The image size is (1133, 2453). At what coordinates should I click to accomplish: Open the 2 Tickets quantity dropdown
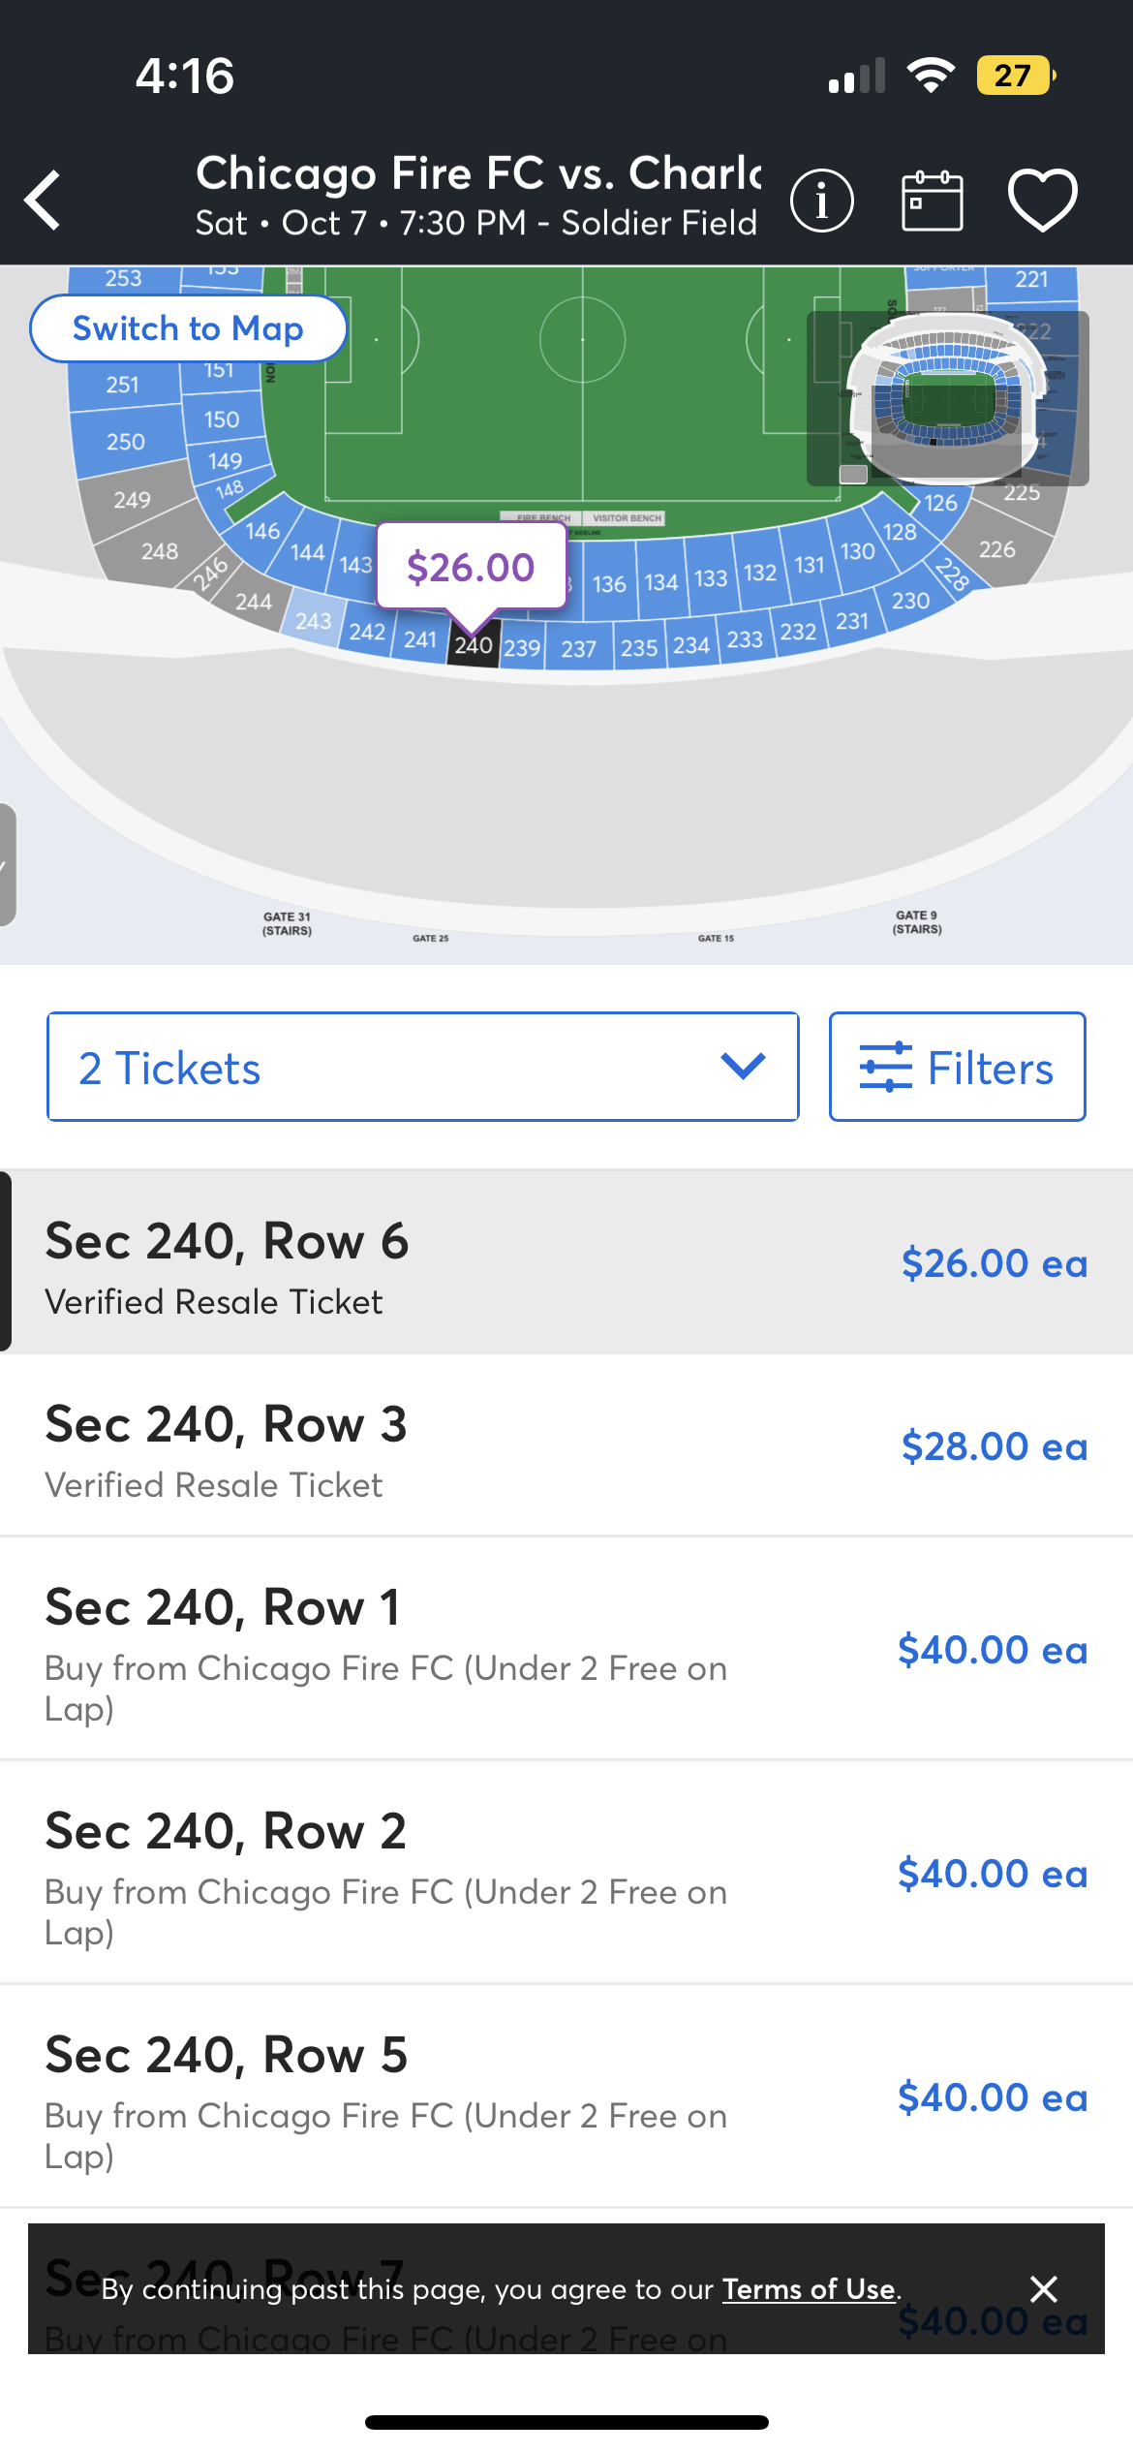pyautogui.click(x=423, y=1067)
